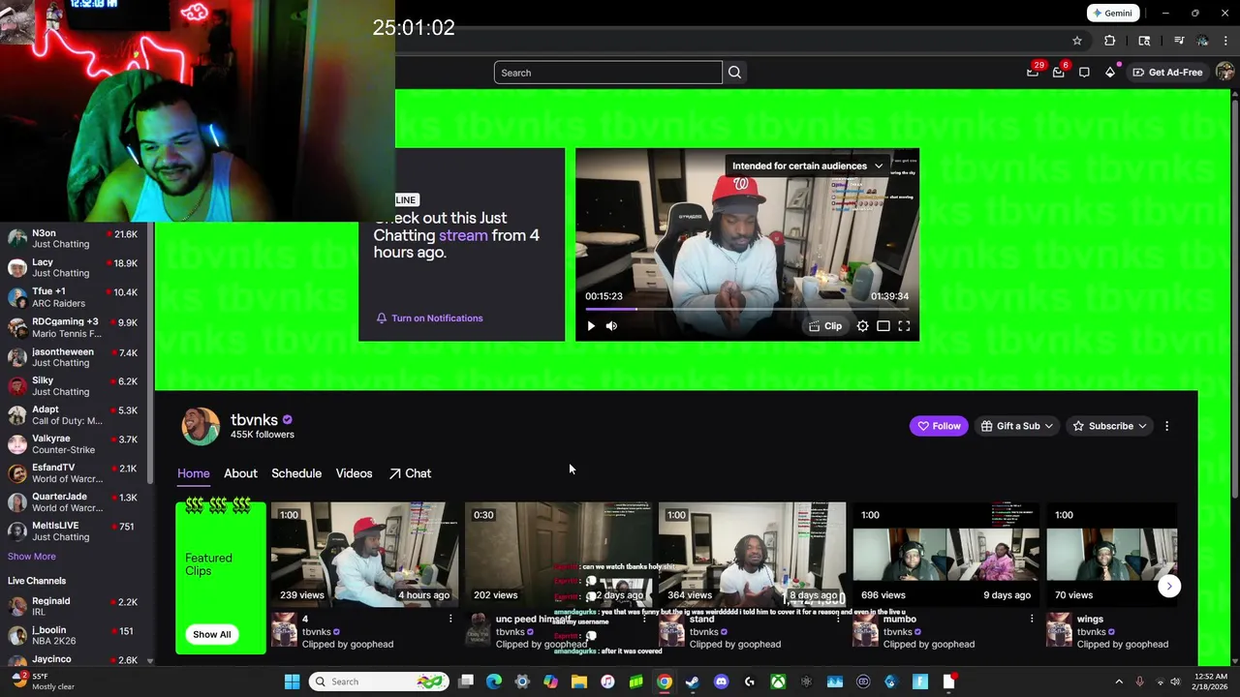The width and height of the screenshot is (1240, 697).
Task: Click Windows taskbar search box
Action: pyautogui.click(x=378, y=682)
